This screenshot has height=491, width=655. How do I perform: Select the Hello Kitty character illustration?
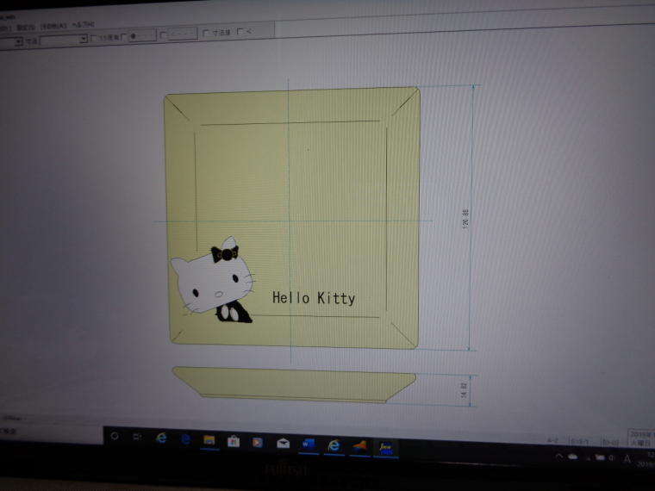pos(213,280)
